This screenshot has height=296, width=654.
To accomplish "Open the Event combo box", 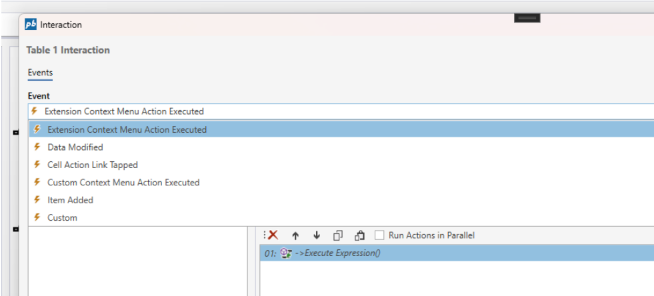I will tap(340, 111).
